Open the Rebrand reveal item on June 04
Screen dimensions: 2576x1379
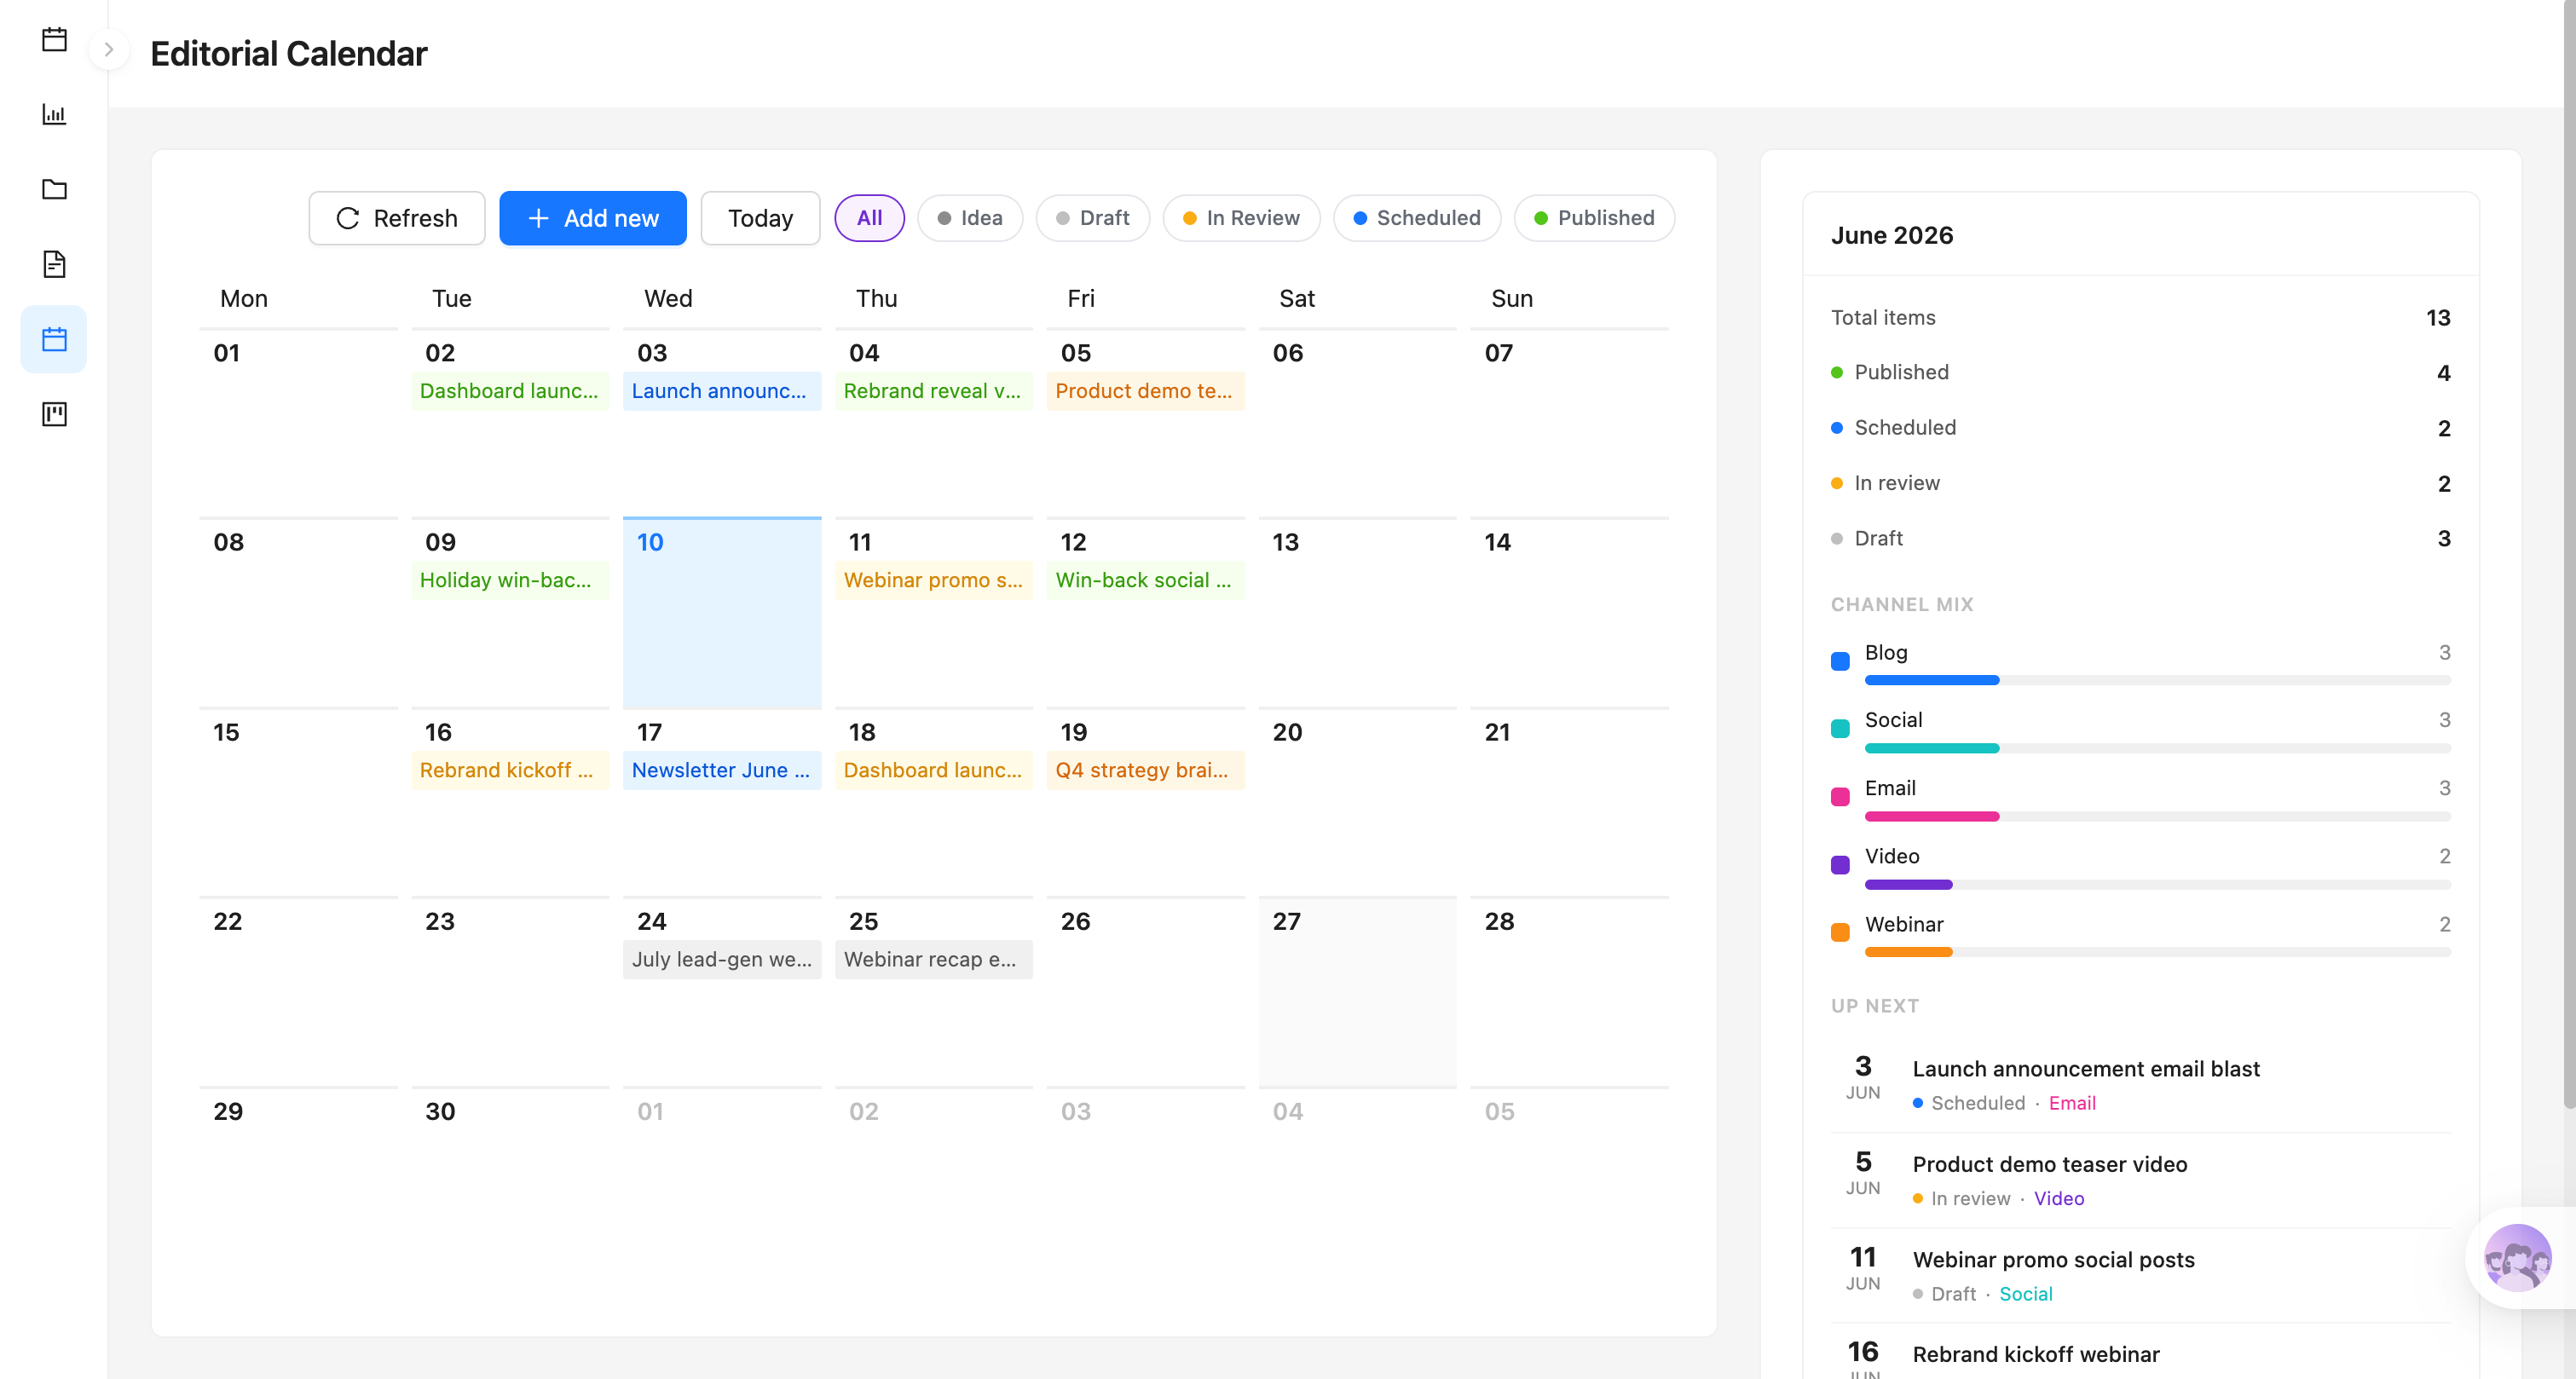[x=934, y=391]
